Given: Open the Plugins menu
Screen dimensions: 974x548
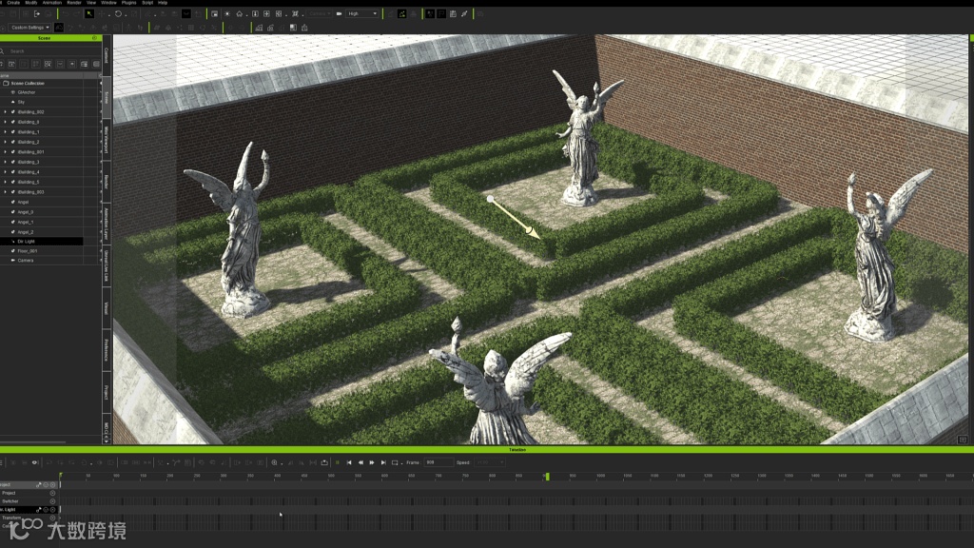Looking at the screenshot, I should [128, 3].
